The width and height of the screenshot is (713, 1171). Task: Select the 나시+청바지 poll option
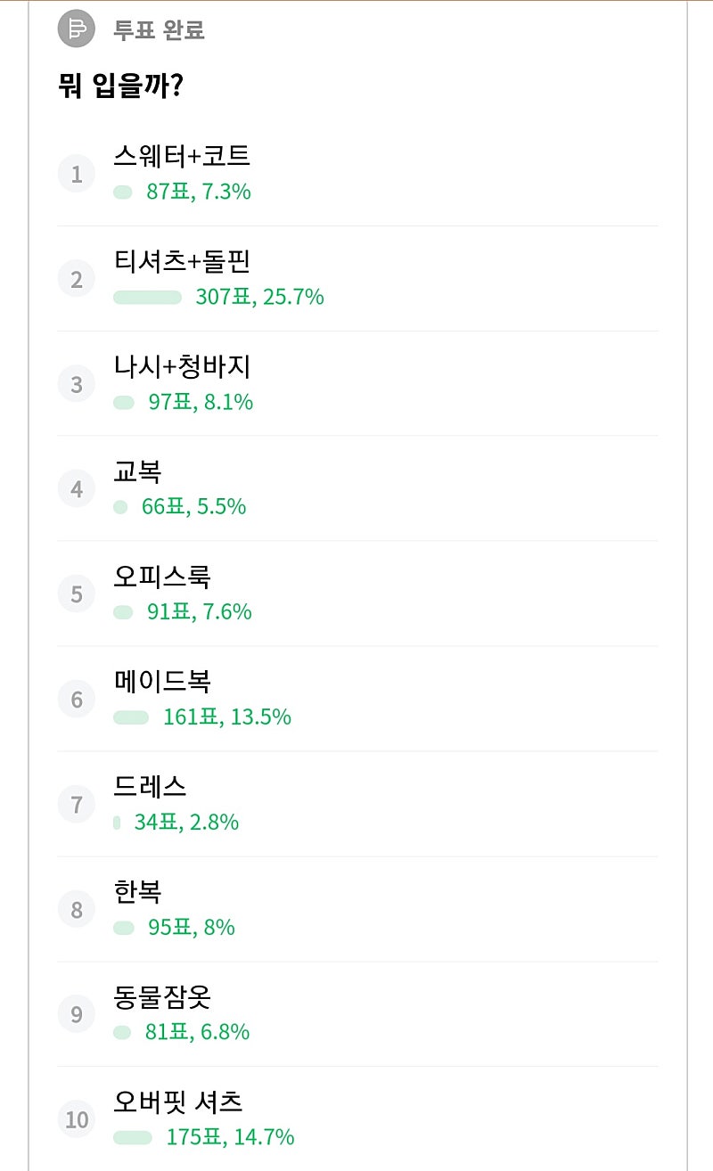click(x=182, y=367)
